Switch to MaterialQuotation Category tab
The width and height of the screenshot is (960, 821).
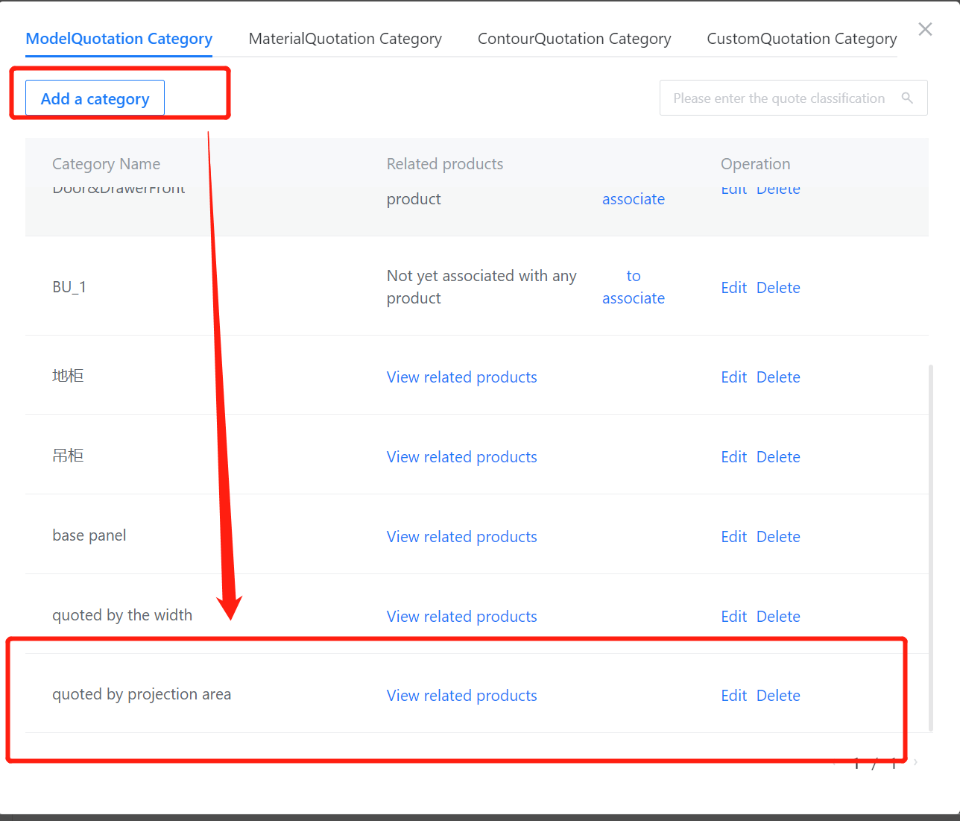[345, 39]
